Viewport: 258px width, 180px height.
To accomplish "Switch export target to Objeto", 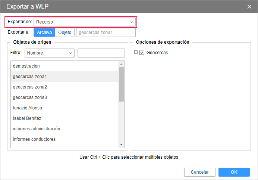I will (x=65, y=32).
